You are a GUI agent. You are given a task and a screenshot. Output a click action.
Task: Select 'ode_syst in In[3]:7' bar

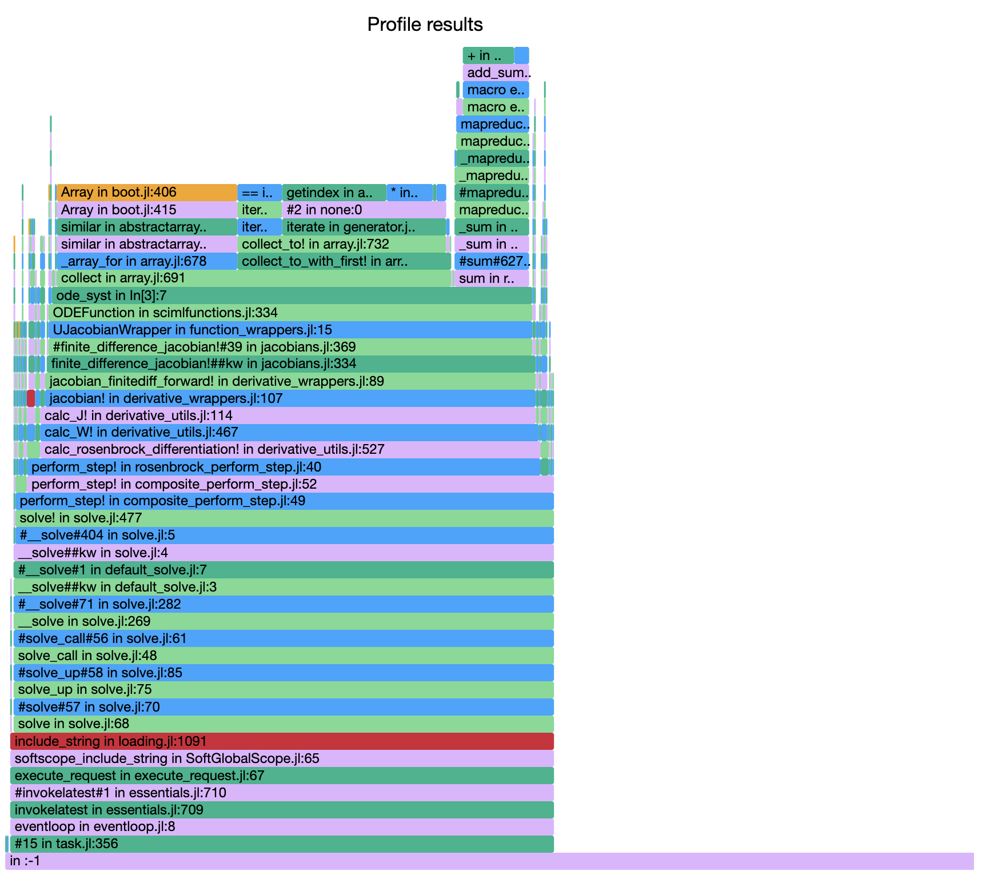292,295
